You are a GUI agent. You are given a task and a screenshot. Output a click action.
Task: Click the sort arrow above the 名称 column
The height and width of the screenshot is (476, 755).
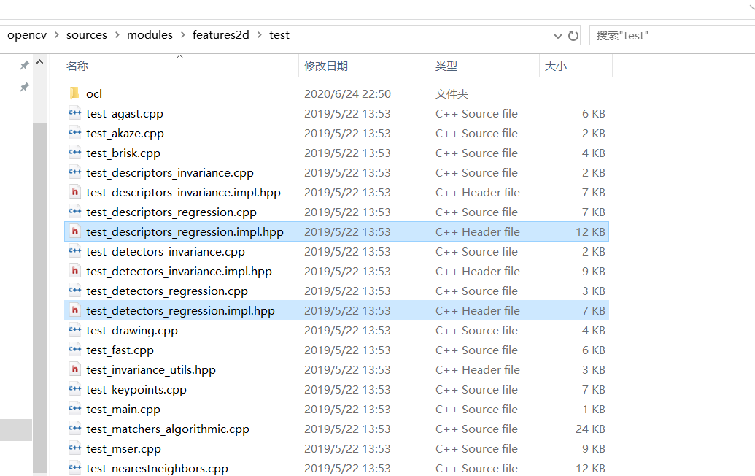[179, 55]
